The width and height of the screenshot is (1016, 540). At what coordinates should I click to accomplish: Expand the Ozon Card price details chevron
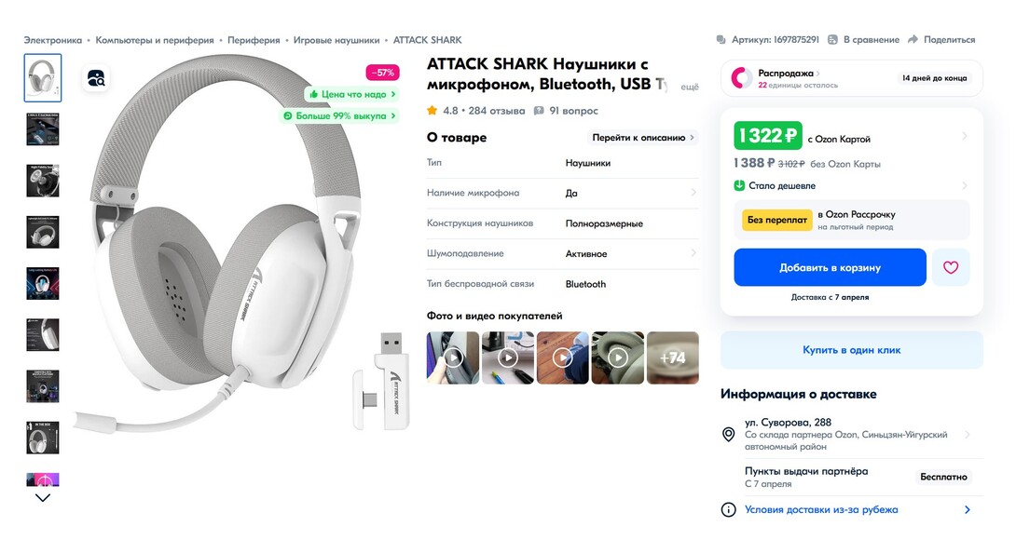pyautogui.click(x=965, y=137)
